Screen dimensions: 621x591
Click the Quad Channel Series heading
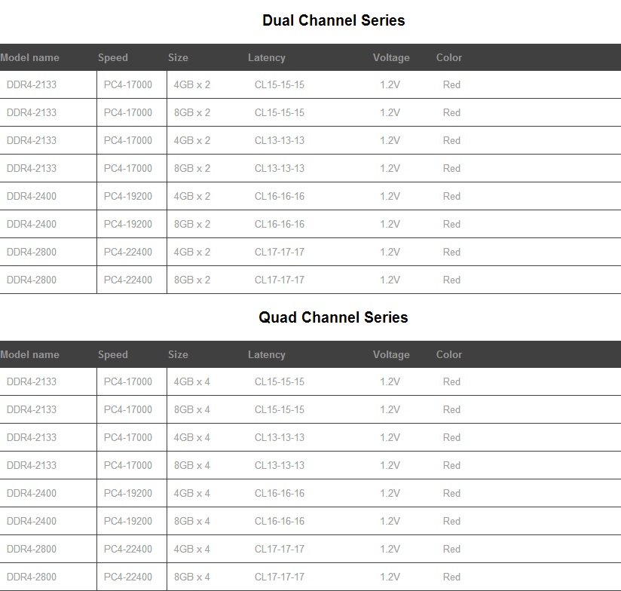(x=333, y=317)
